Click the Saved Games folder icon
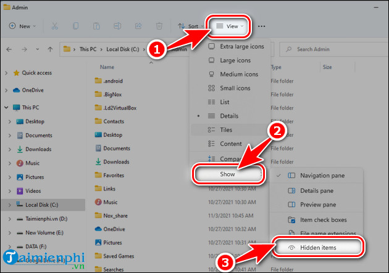 98,256
